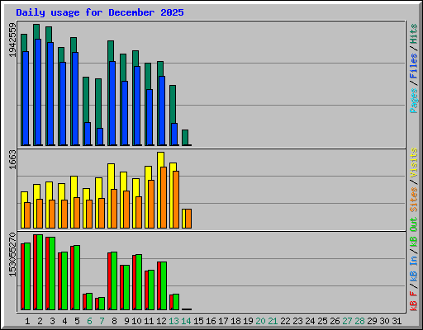Click day 17 on the x-axis

(223, 321)
